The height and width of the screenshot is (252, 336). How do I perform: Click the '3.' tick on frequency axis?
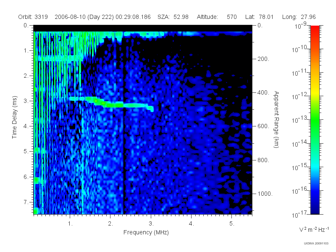tap(151, 224)
